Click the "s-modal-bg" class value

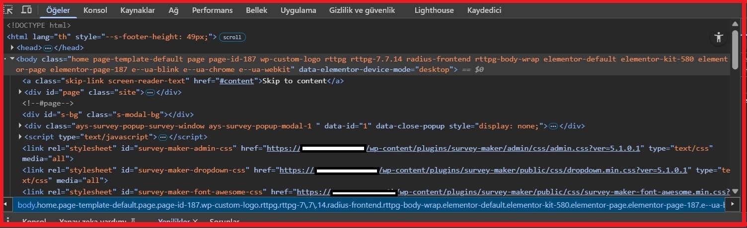coord(138,114)
